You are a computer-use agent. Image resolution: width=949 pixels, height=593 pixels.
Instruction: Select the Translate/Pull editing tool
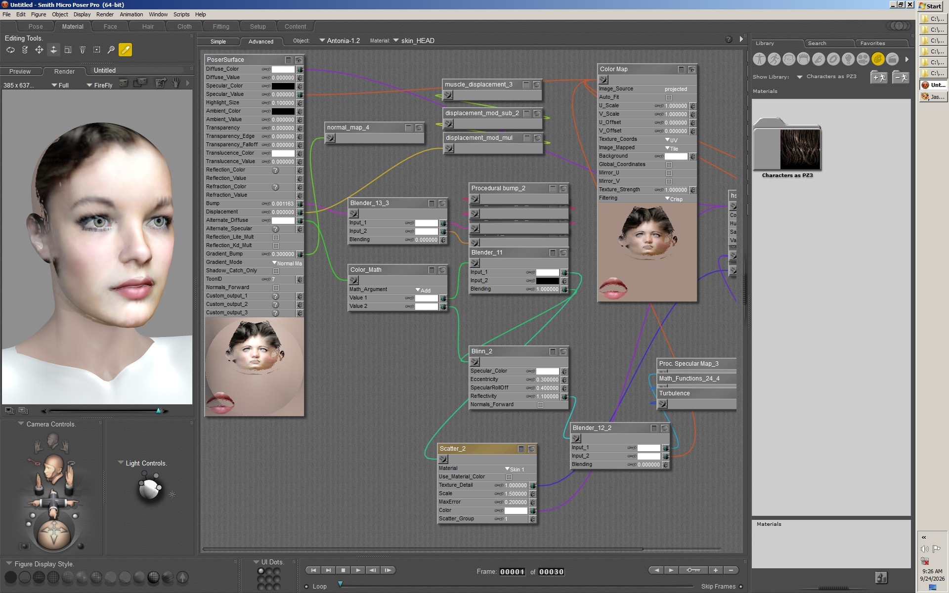coord(39,50)
